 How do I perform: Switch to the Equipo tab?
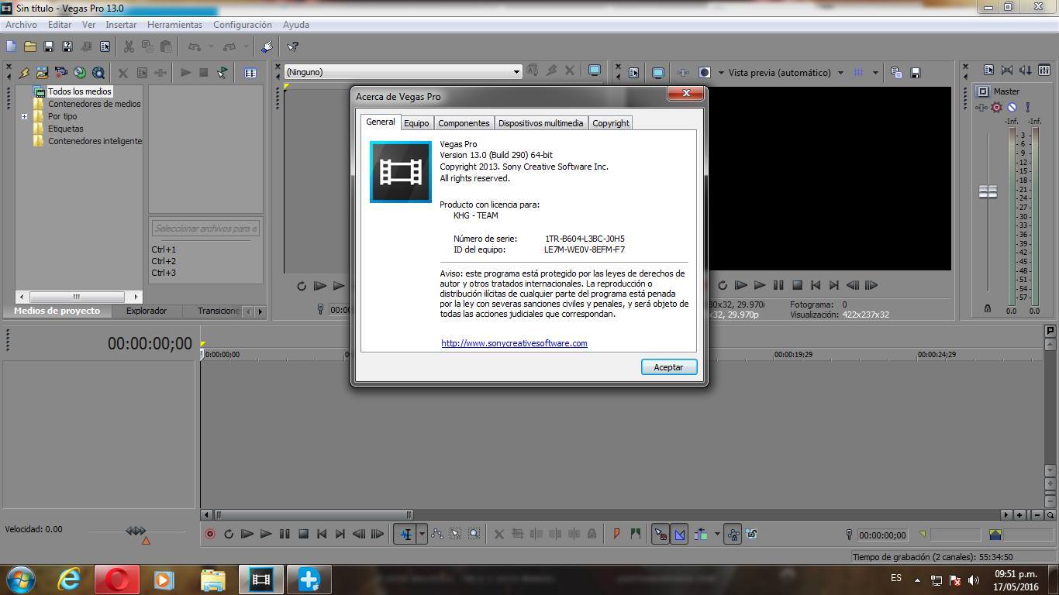click(416, 123)
